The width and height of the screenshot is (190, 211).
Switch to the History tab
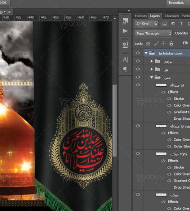[x=141, y=16]
